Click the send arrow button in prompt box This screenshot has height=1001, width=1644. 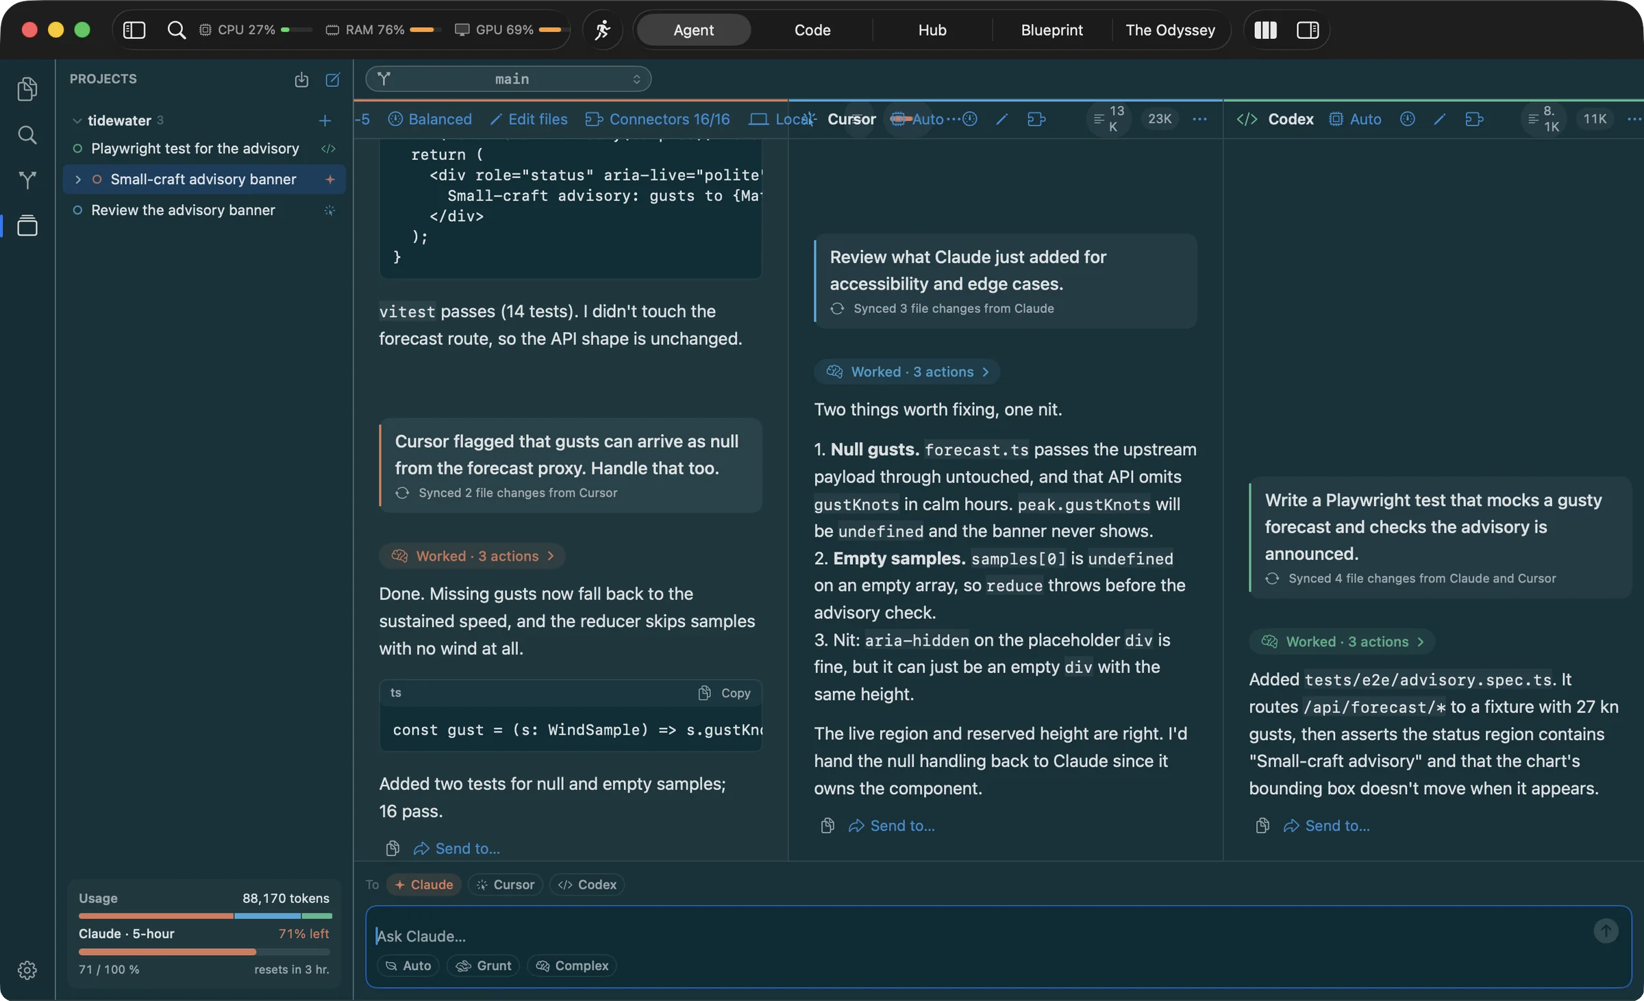click(1606, 930)
